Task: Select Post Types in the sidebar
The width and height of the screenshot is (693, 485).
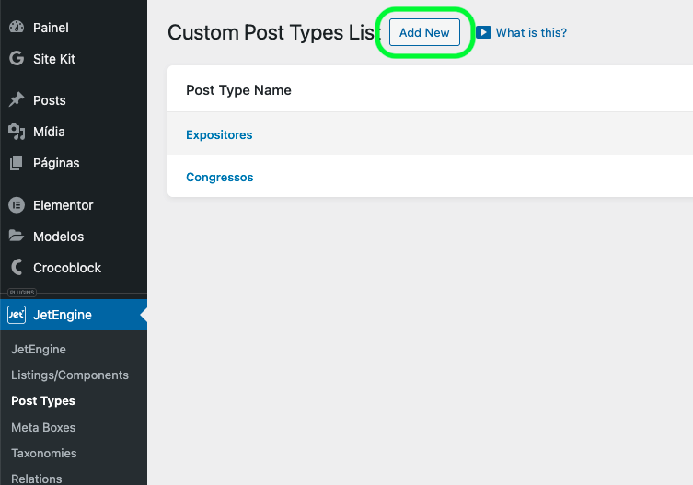Action: (43, 401)
